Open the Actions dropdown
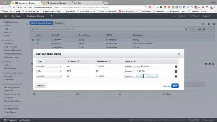The image size is (217, 122). point(59,23)
